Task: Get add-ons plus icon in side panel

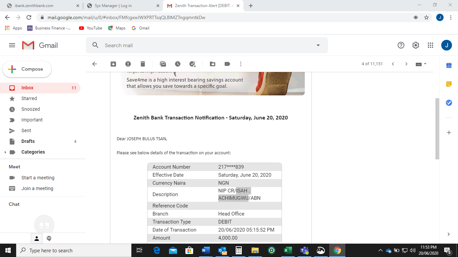Action: coord(449,133)
